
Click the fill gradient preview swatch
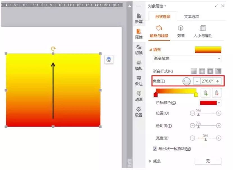coord(208,50)
